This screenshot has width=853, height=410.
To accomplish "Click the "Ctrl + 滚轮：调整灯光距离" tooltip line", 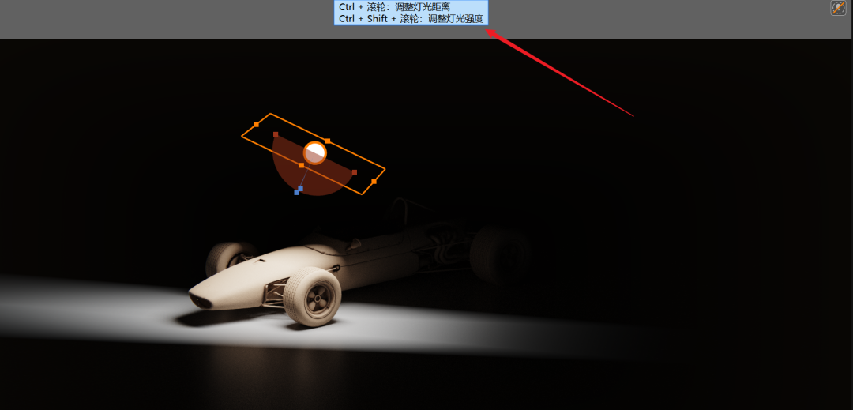I will point(394,7).
